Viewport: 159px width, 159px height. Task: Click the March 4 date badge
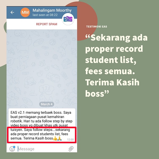point(47,104)
